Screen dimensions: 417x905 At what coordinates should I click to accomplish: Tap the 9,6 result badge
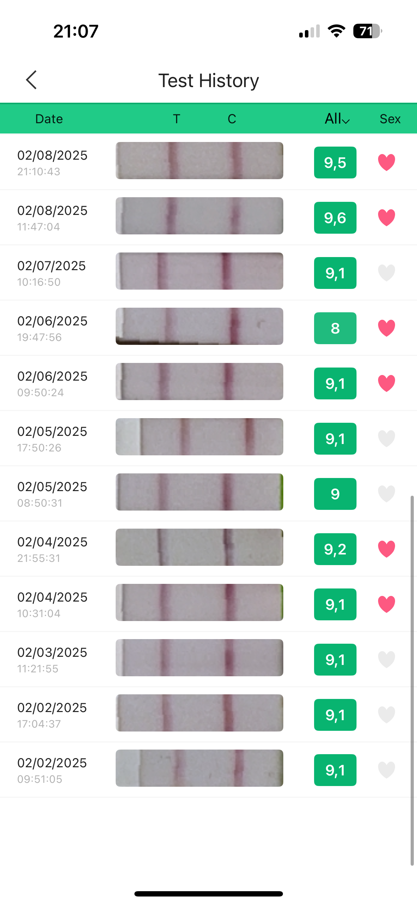click(x=335, y=218)
